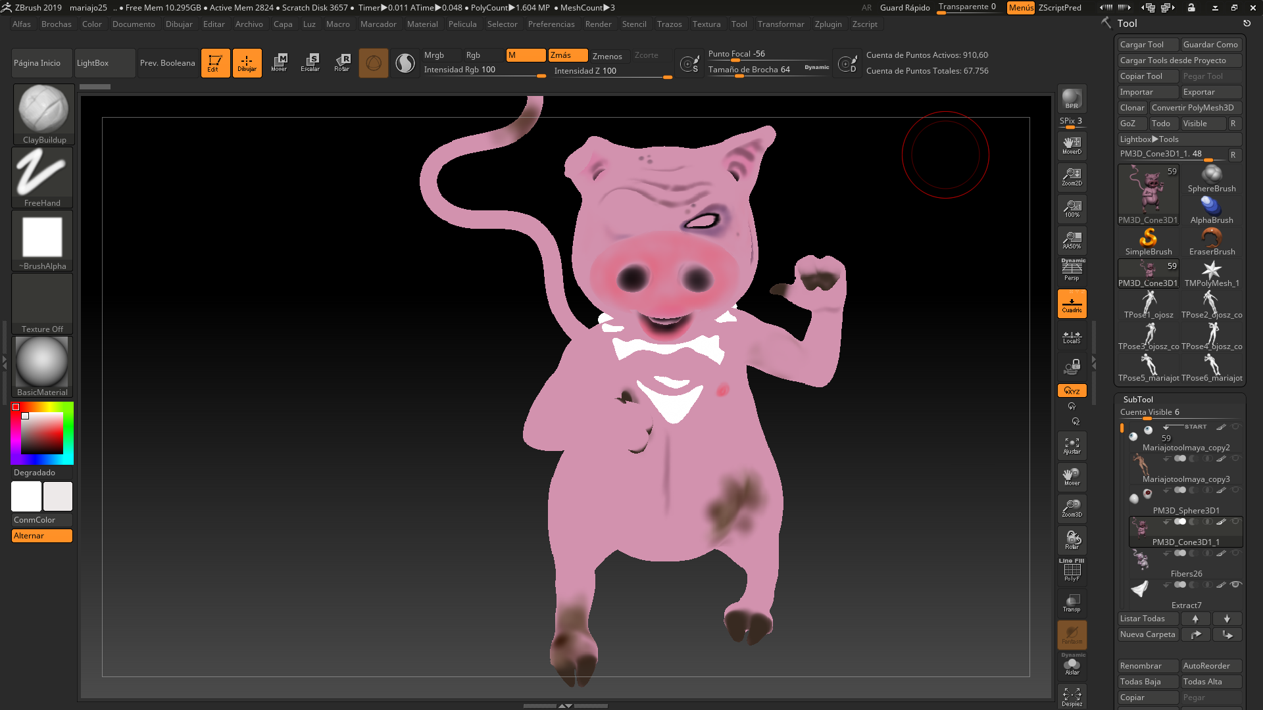Disable the Zmás sculpt mode
The width and height of the screenshot is (1263, 710).
pos(567,55)
